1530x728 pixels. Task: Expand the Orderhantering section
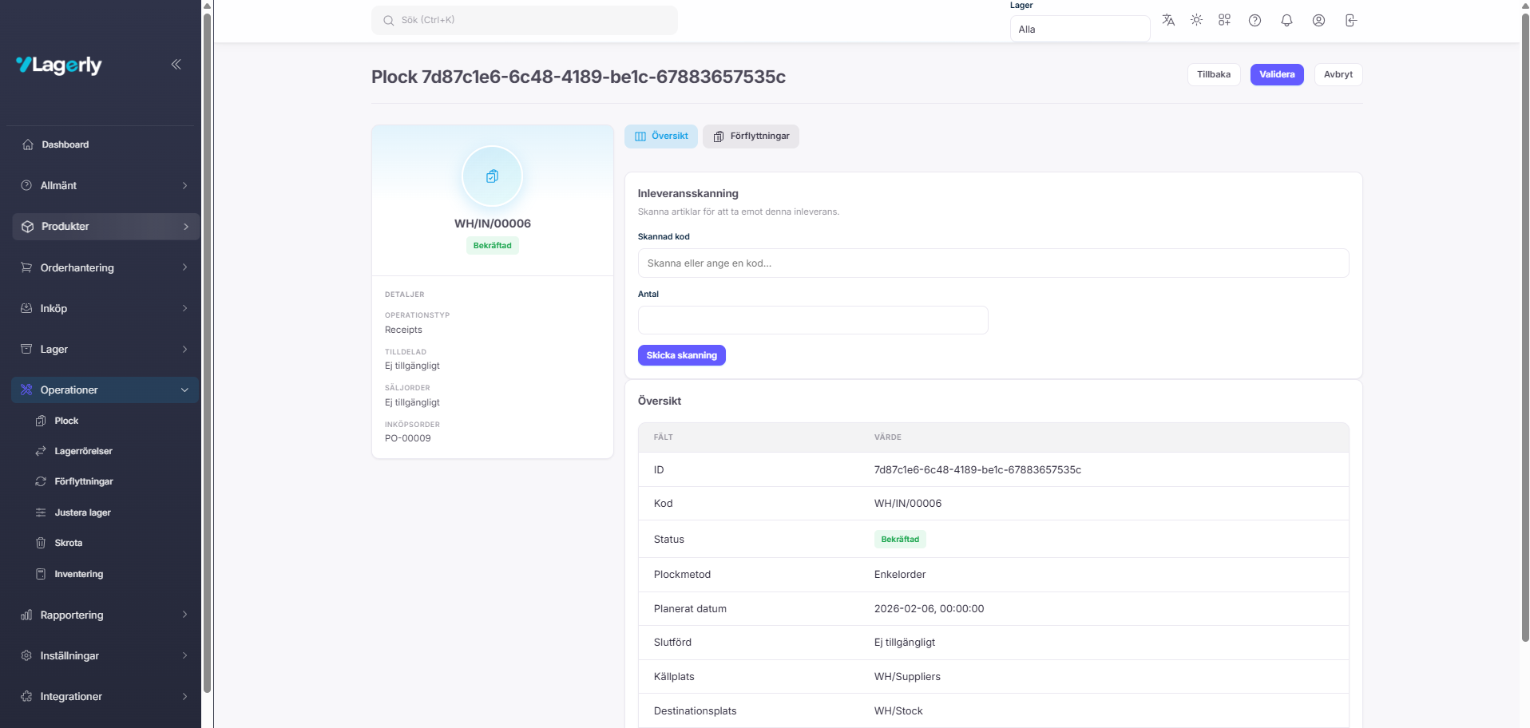77,267
